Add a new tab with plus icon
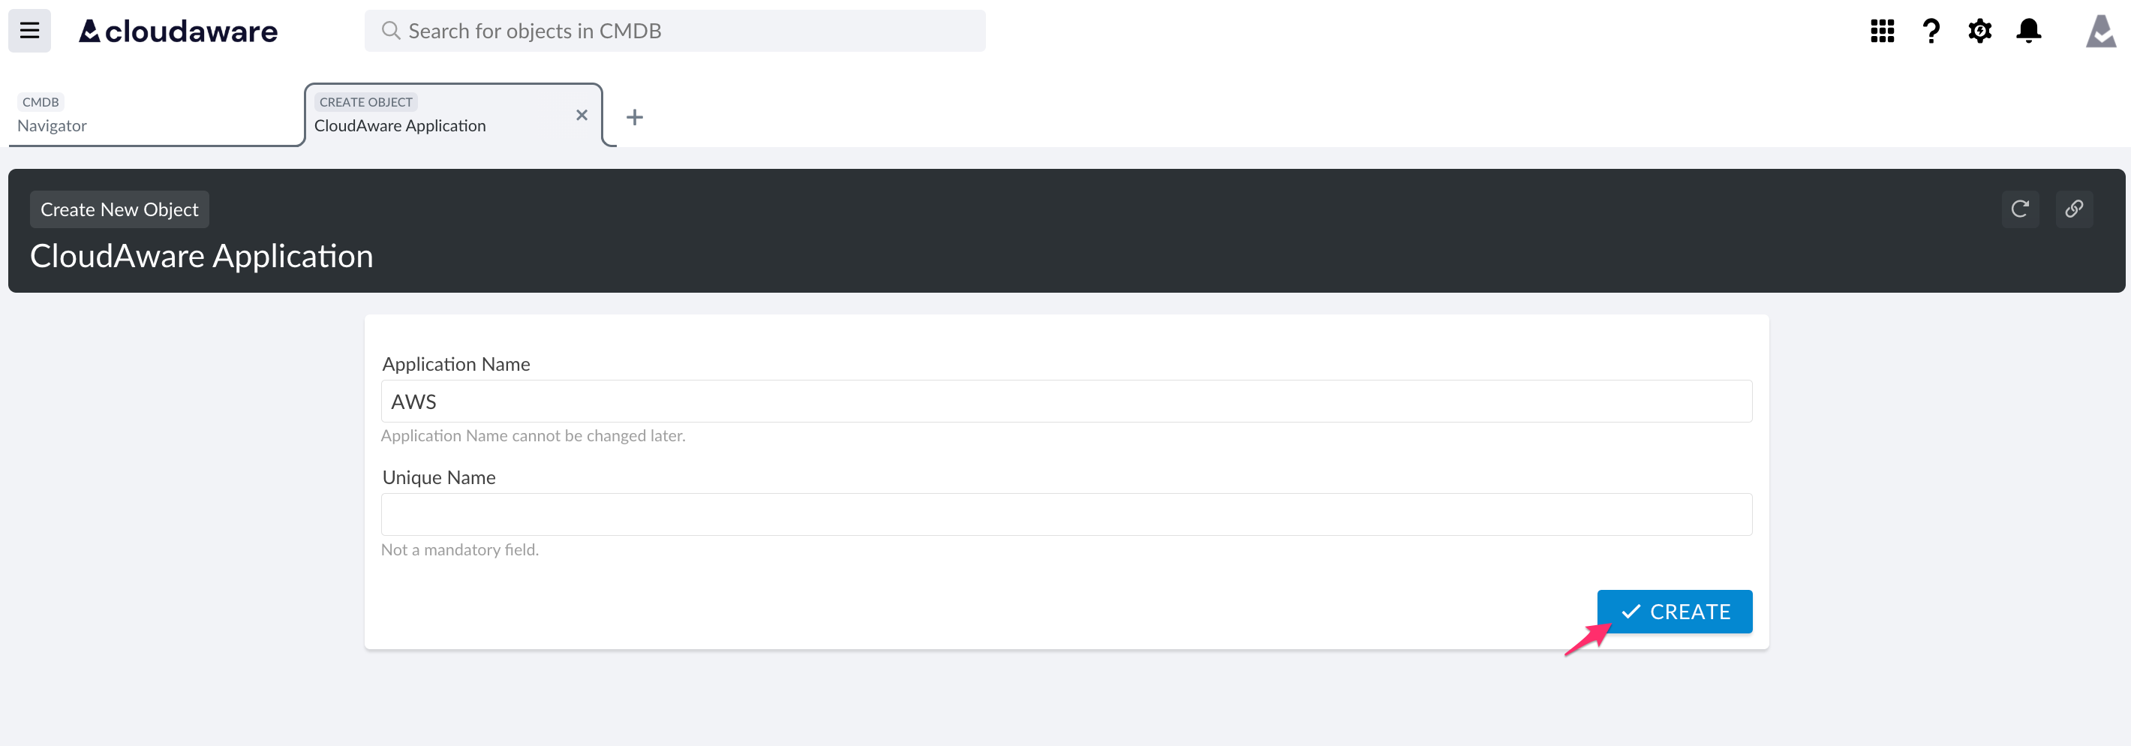The width and height of the screenshot is (2131, 746). 635,117
